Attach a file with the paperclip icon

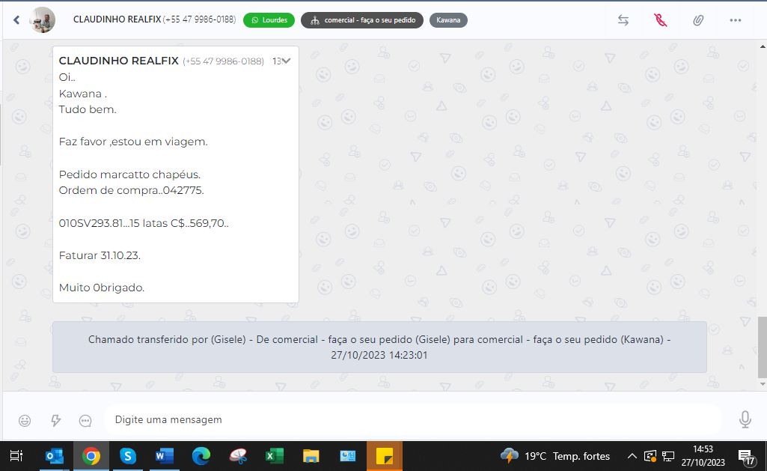click(x=697, y=20)
